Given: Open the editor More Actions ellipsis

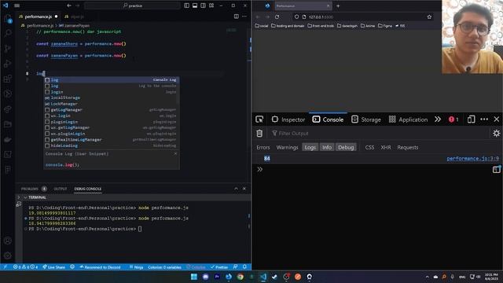Looking at the screenshot, I should pos(244,17).
